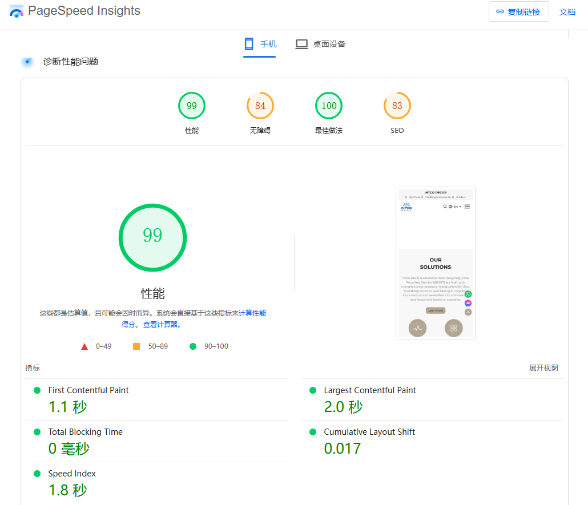588x505 pixels.
Task: Expand metrics with 展开视图
Action: [x=543, y=368]
